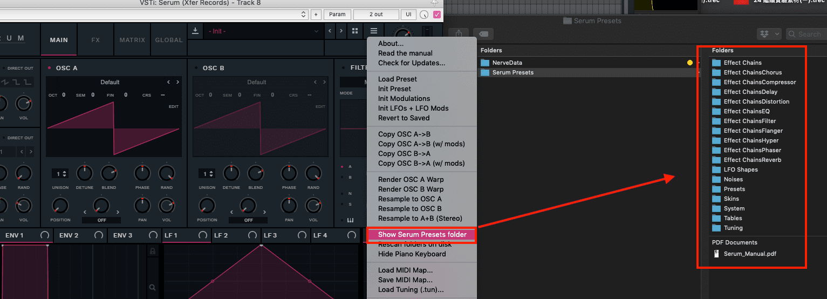The width and height of the screenshot is (827, 299).
Task: Open the - Init - preset dropdown
Action: pos(264,31)
